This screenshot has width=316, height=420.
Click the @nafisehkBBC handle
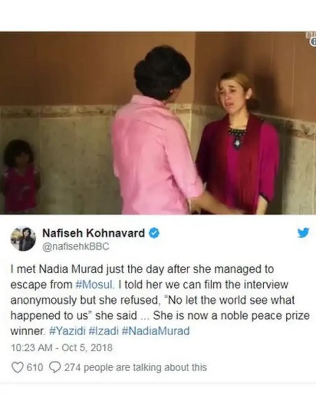pos(76,246)
